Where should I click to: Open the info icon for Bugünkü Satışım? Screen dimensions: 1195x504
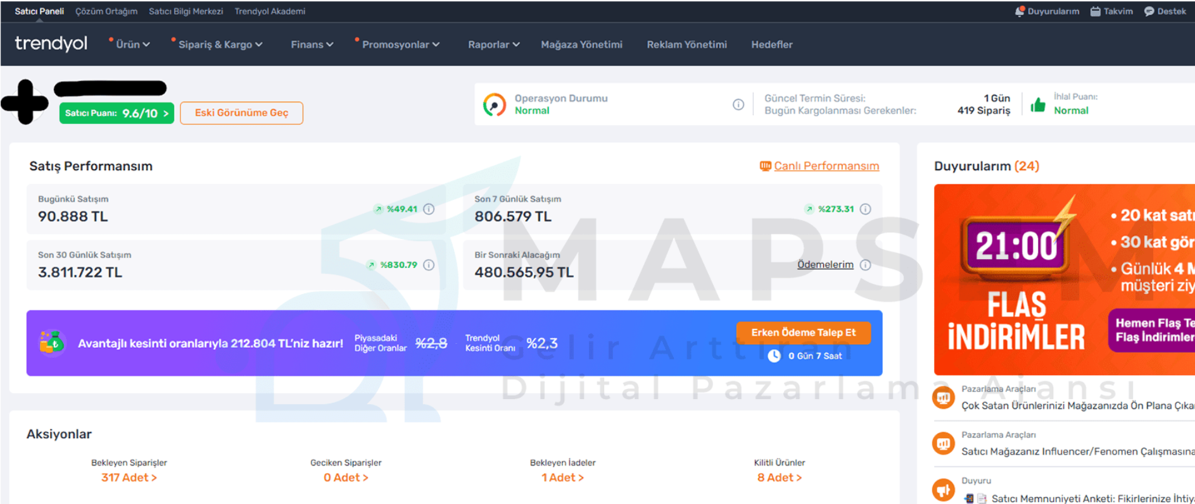click(429, 209)
